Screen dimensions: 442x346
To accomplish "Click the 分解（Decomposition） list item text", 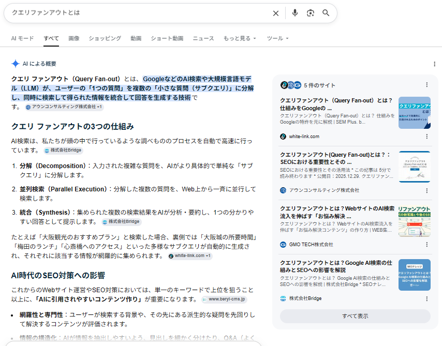I will 137,171.
